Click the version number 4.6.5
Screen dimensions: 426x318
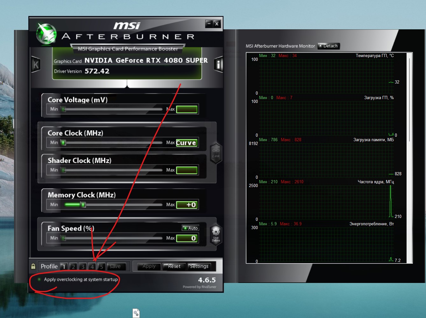pos(207,280)
